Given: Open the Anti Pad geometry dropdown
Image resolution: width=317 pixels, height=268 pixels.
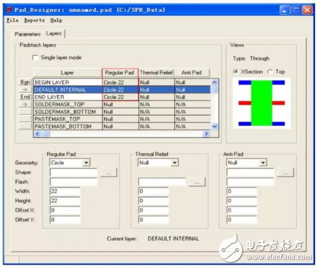Looking at the screenshot, I should pyautogui.click(x=263, y=163).
